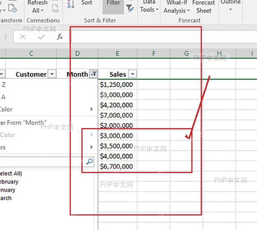
Task: Select the cell showing $4,000,000
Action: point(118,156)
